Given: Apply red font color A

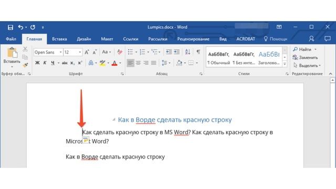Looking at the screenshot, I should click(x=114, y=63).
